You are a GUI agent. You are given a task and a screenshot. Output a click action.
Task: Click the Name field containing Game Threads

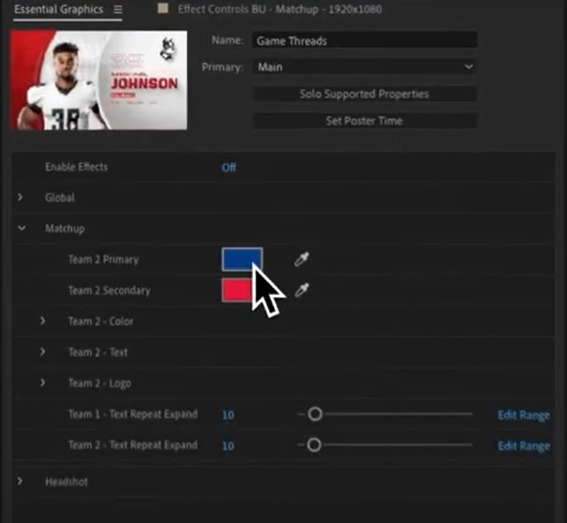pyautogui.click(x=364, y=40)
